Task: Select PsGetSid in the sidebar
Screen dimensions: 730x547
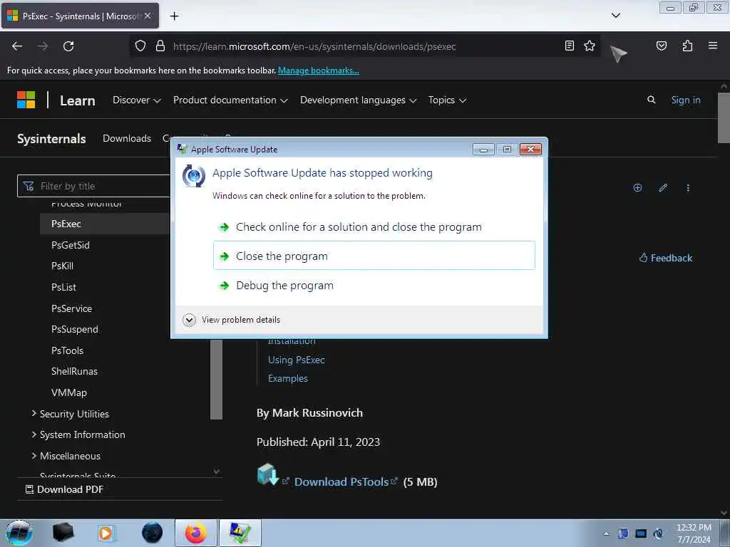Action: pyautogui.click(x=71, y=245)
